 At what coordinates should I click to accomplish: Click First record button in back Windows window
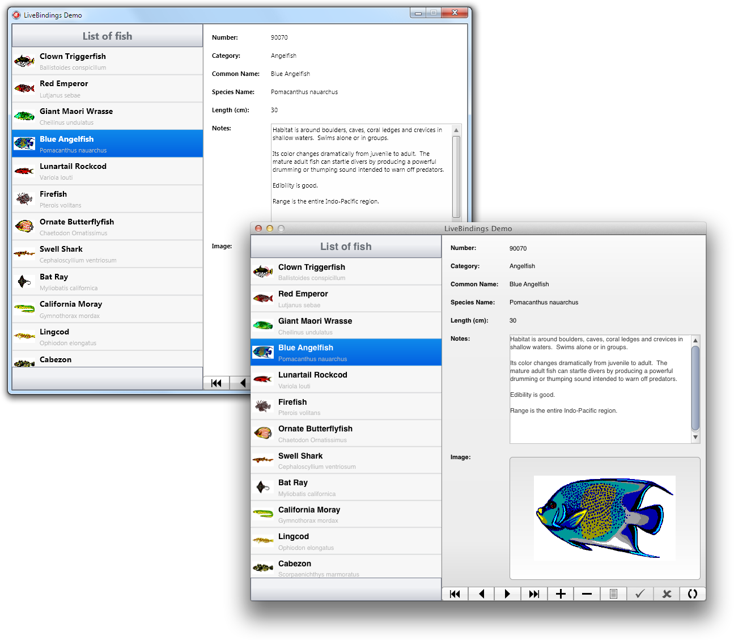coord(216,383)
